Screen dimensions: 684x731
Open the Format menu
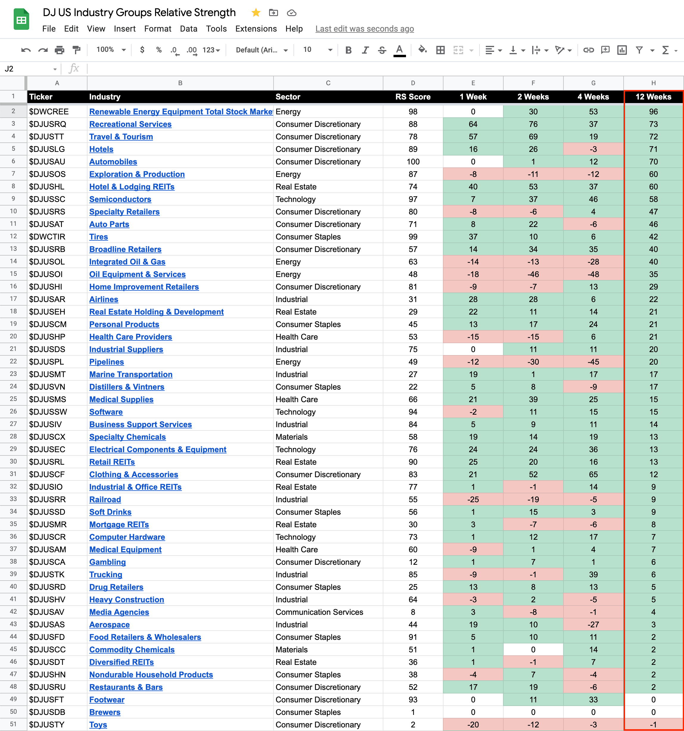[x=157, y=29]
